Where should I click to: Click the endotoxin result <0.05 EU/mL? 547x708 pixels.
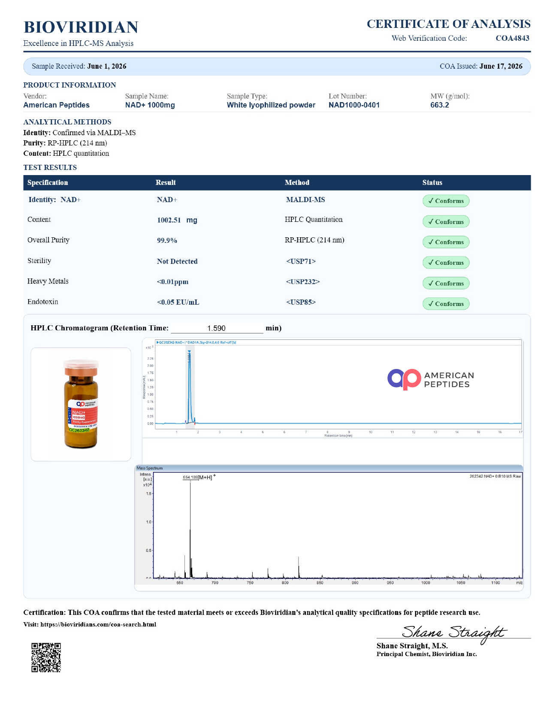click(178, 302)
